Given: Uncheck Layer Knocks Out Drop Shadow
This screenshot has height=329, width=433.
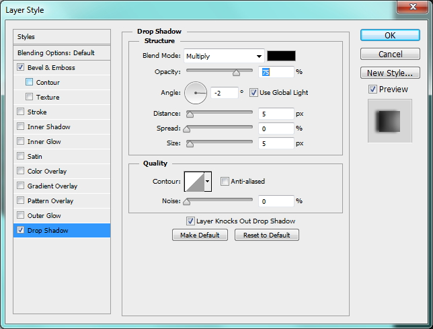Looking at the screenshot, I should 190,221.
